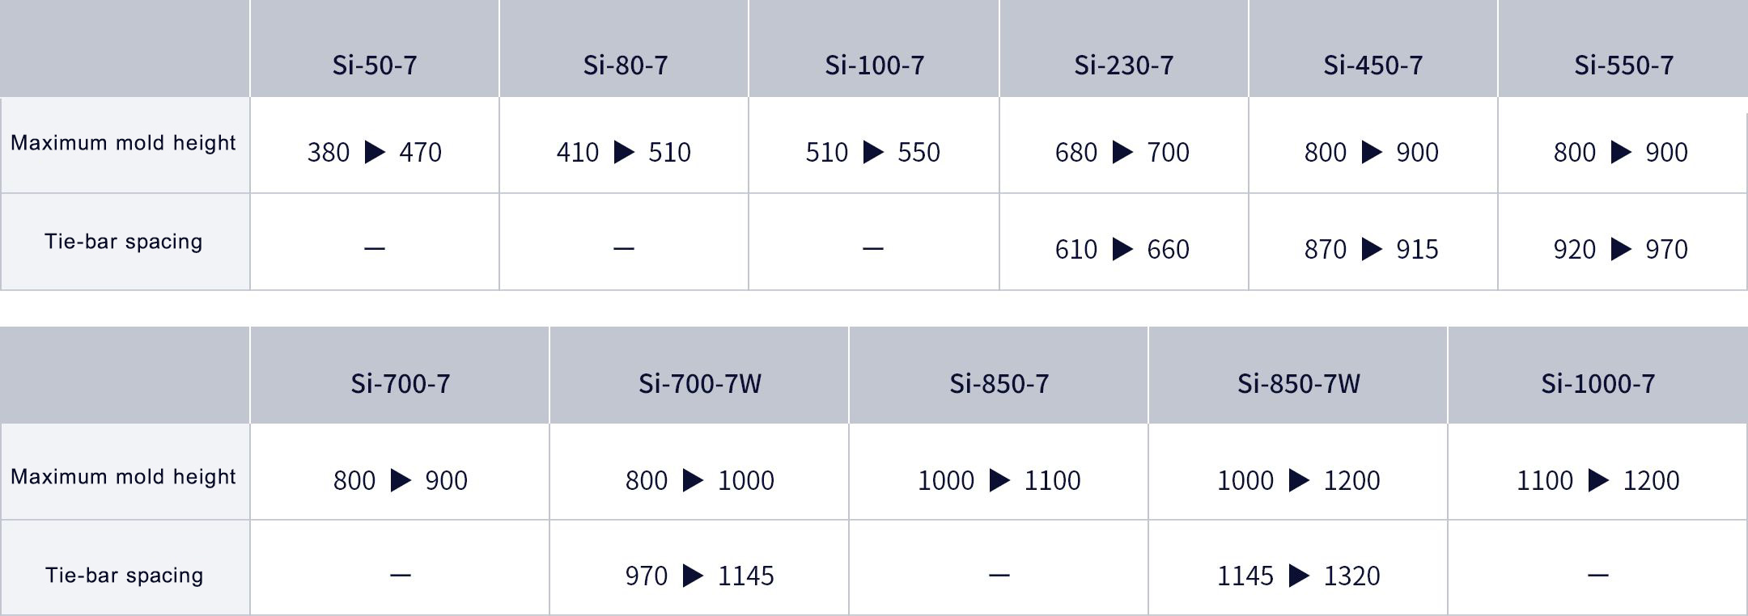1748x616 pixels.
Task: Click the arrow between 380 and 470
Action: point(375,152)
